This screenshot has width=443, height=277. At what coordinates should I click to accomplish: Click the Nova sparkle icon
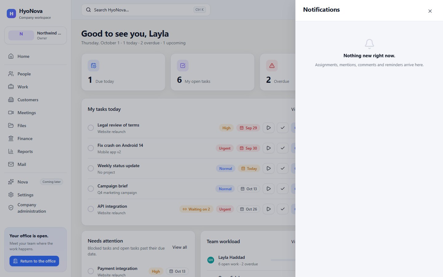11,182
